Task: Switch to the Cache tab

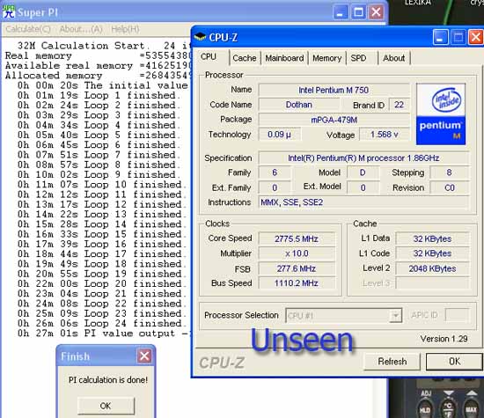Action: [245, 58]
